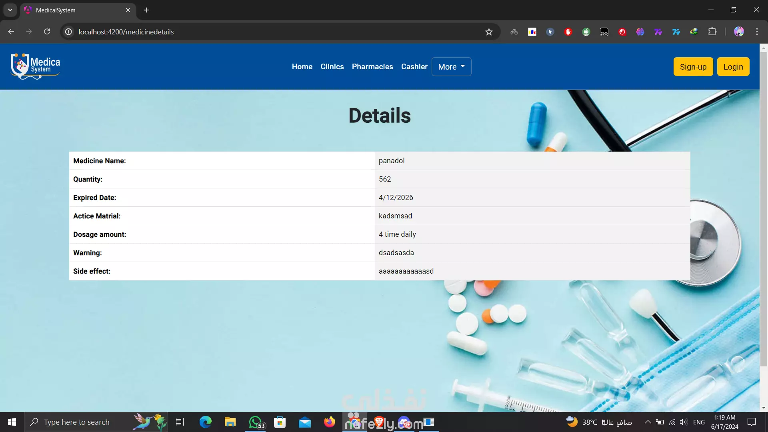Click the '4 time daily' dosage value
The height and width of the screenshot is (432, 768).
[397, 234]
